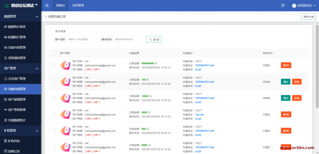Click the system administrator avatar icon
Image resolution: width=319 pixels, height=154 pixels.
294,6
